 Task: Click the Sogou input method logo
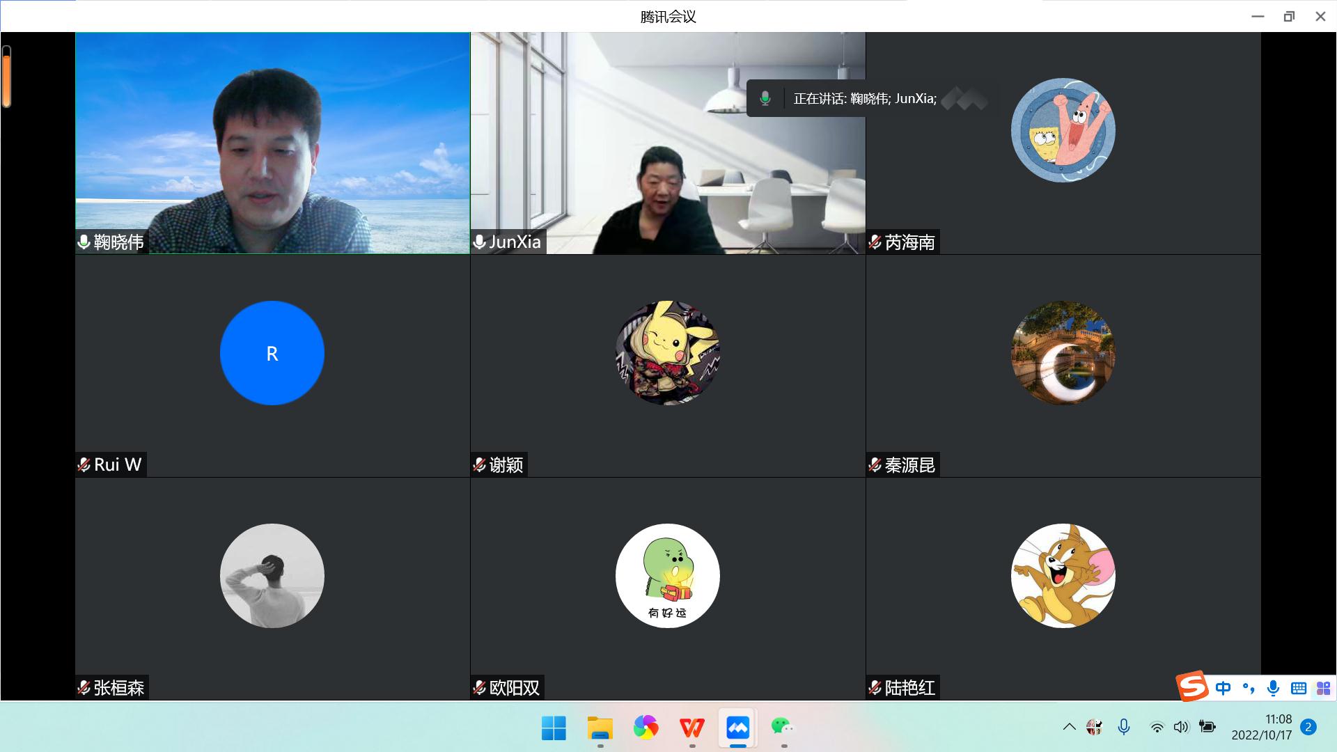1191,687
